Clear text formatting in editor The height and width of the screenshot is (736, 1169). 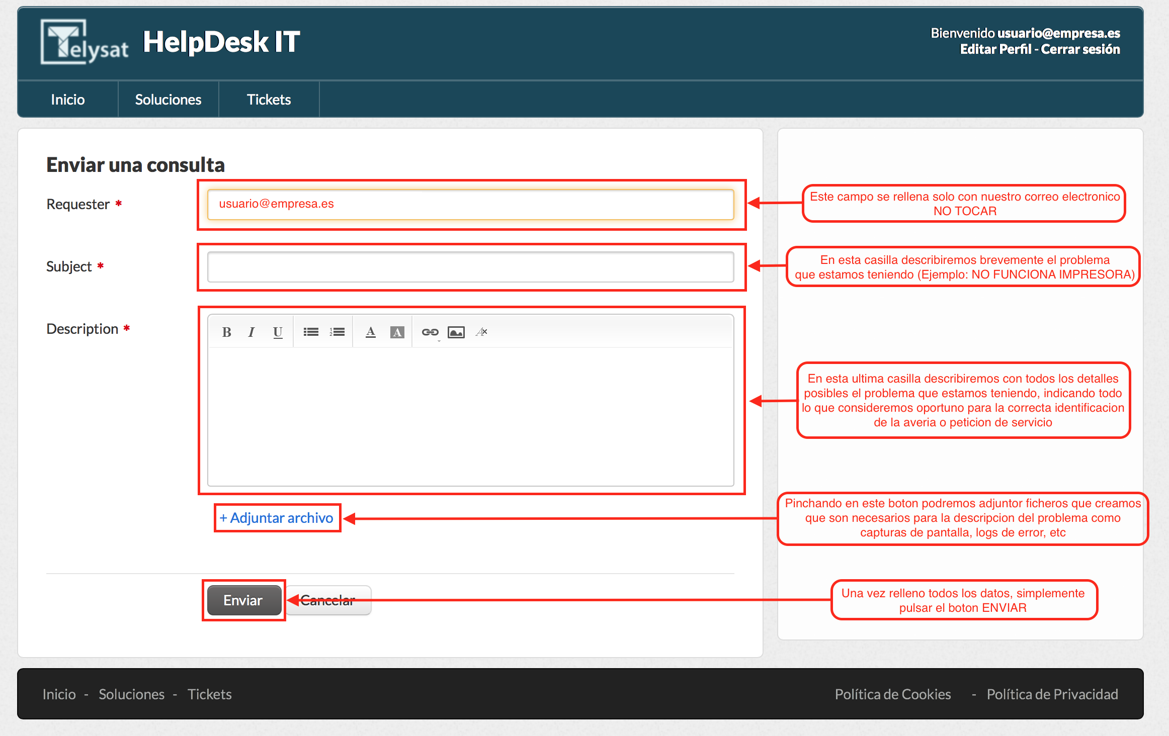click(x=481, y=332)
